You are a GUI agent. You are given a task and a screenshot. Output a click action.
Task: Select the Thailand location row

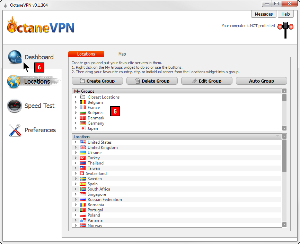(177, 163)
